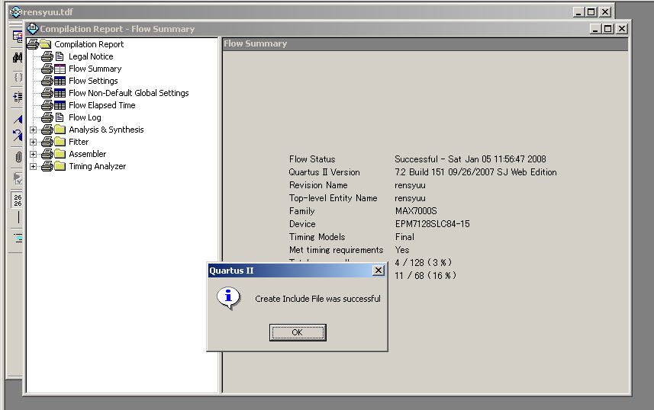Maximize the rensyuu.tdf window
The height and width of the screenshot is (410, 654).
tap(591, 12)
